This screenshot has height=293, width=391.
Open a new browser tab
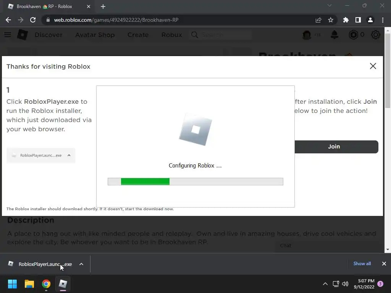pyautogui.click(x=103, y=6)
